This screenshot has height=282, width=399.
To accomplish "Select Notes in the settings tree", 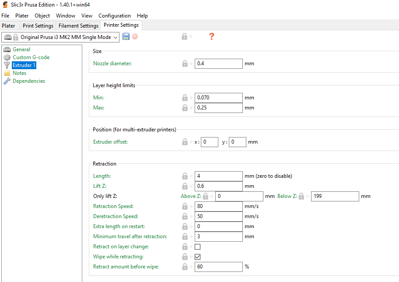I will tap(19, 73).
